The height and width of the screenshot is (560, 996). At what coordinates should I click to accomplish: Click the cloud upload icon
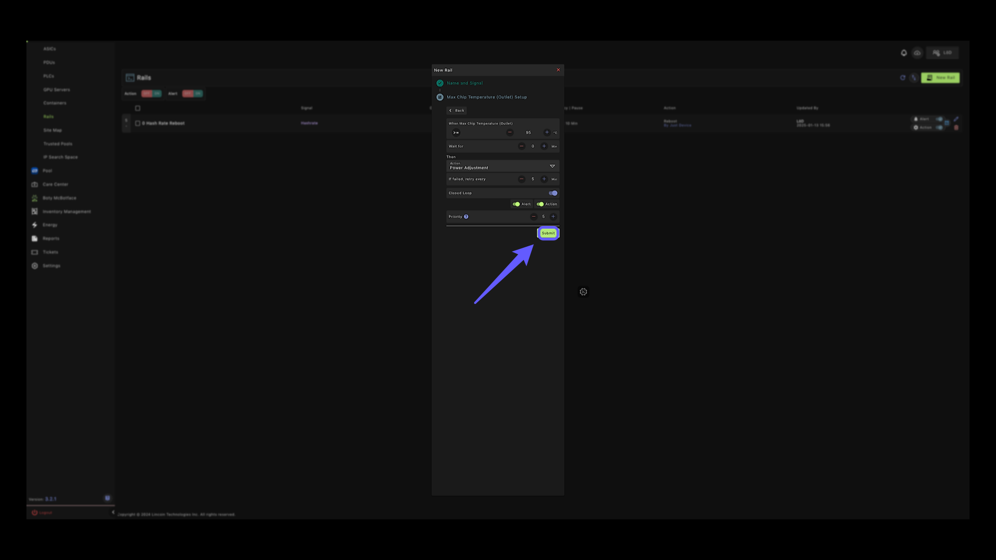(917, 53)
